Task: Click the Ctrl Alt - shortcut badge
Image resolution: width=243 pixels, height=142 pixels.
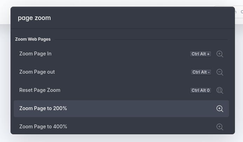Action: click(x=201, y=72)
